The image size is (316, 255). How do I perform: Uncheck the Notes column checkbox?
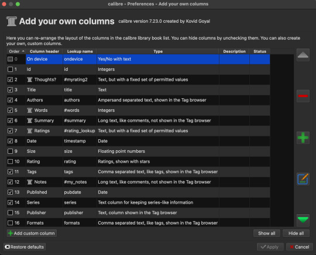pyautogui.click(x=10, y=182)
